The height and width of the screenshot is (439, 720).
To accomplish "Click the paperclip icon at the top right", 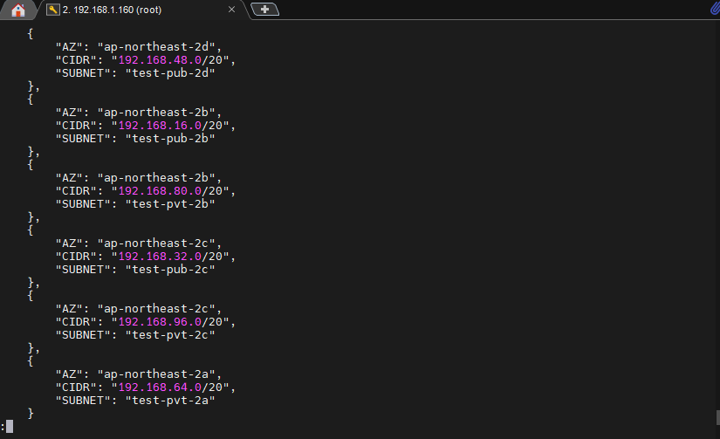I will [x=715, y=8].
